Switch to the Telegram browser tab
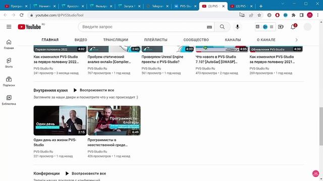The width and height of the screenshot is (323, 181). (157, 7)
